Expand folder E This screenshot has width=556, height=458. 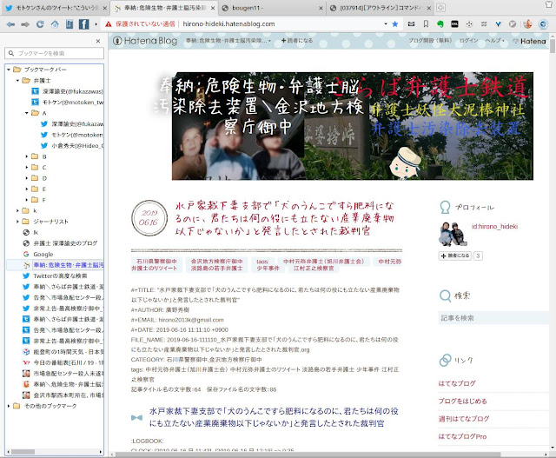tap(27, 189)
